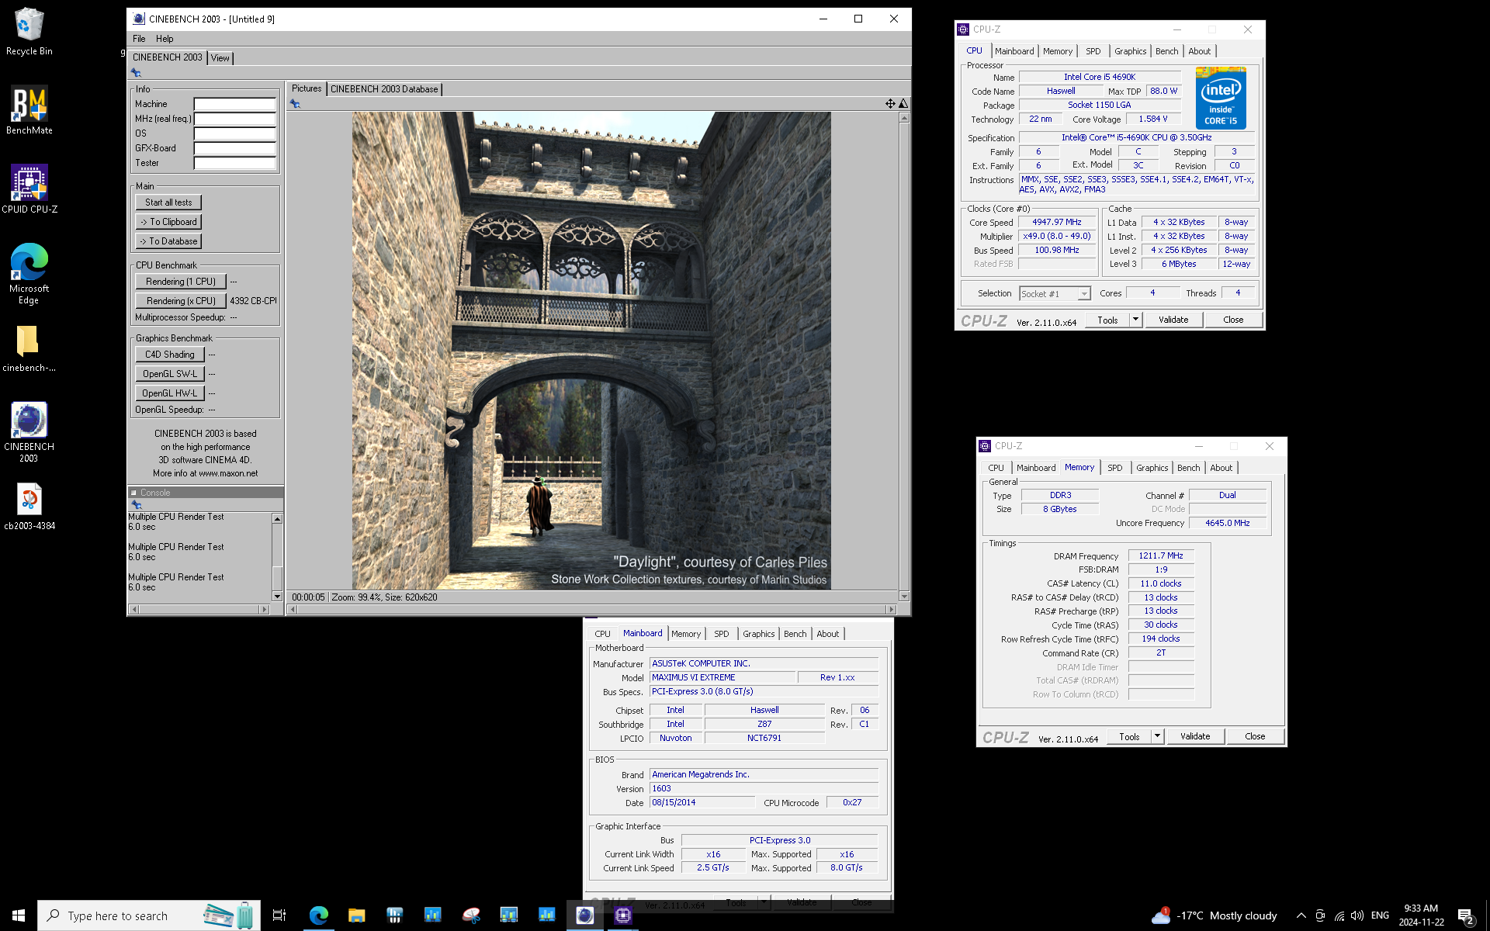This screenshot has width=1490, height=931.
Task: Open the Recycle Bin desktop icon
Action: pyautogui.click(x=29, y=31)
